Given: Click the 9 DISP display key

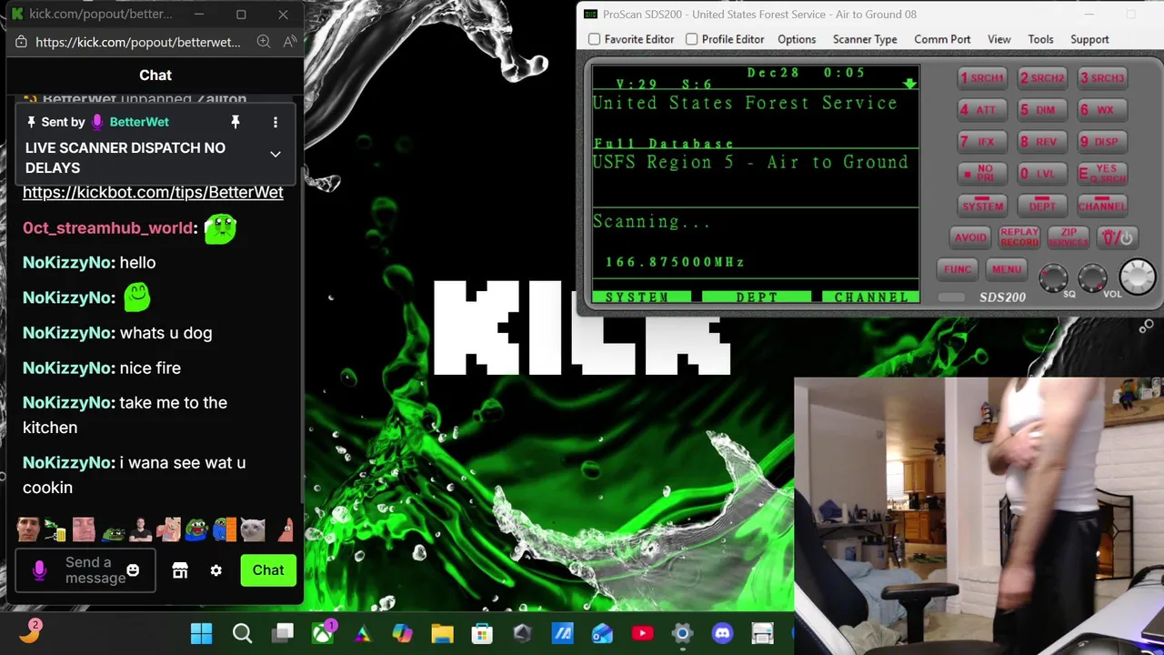Looking at the screenshot, I should point(1102,142).
